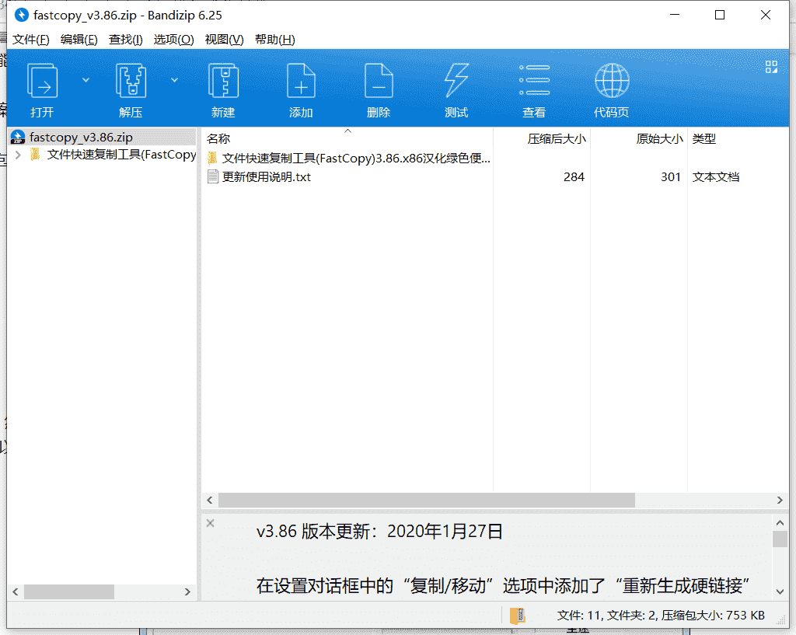Viewport: 796px width, 635px height.
Task: Select the 文件快速复制工具(FastCopy folder in the tree
Action: point(121,155)
